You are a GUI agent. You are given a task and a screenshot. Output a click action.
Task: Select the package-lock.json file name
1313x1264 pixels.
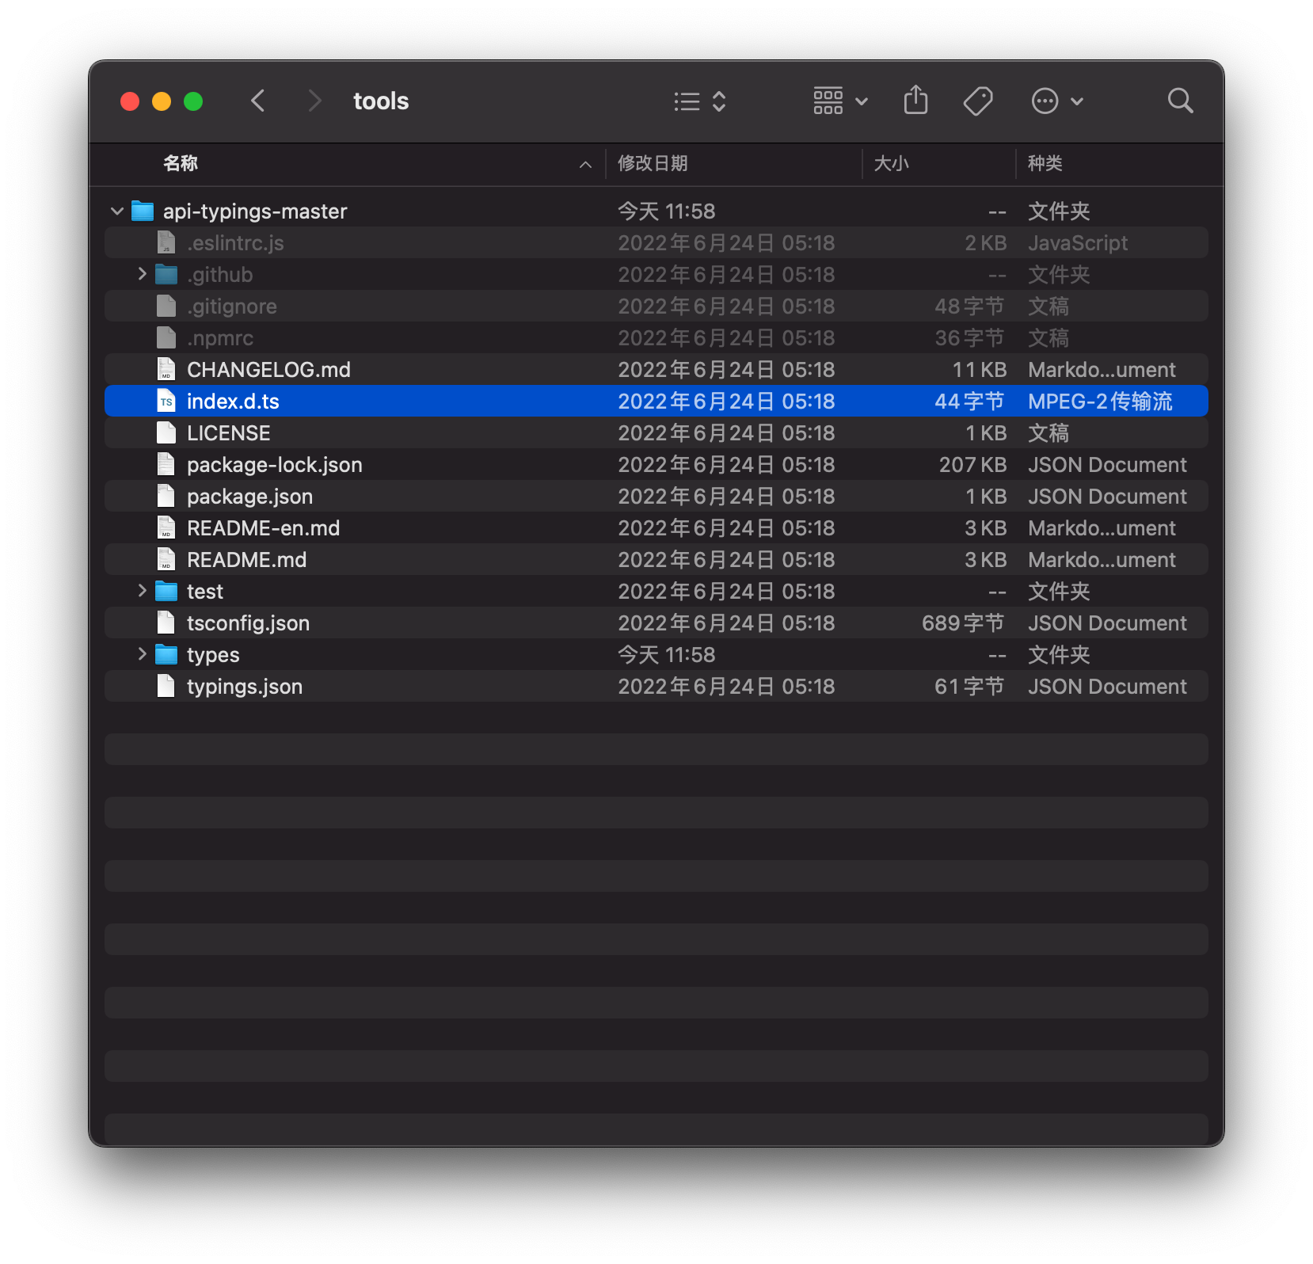(274, 465)
